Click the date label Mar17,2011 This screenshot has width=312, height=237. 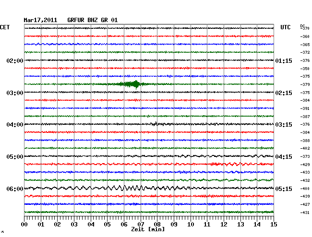[40, 20]
